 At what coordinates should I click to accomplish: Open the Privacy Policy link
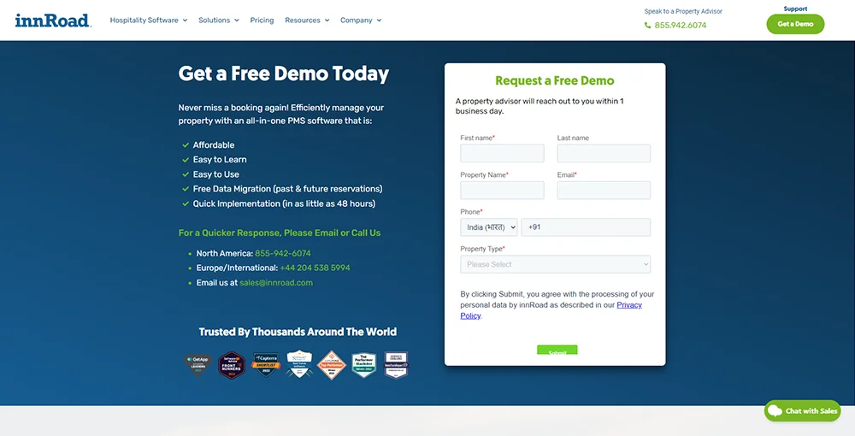(x=551, y=310)
